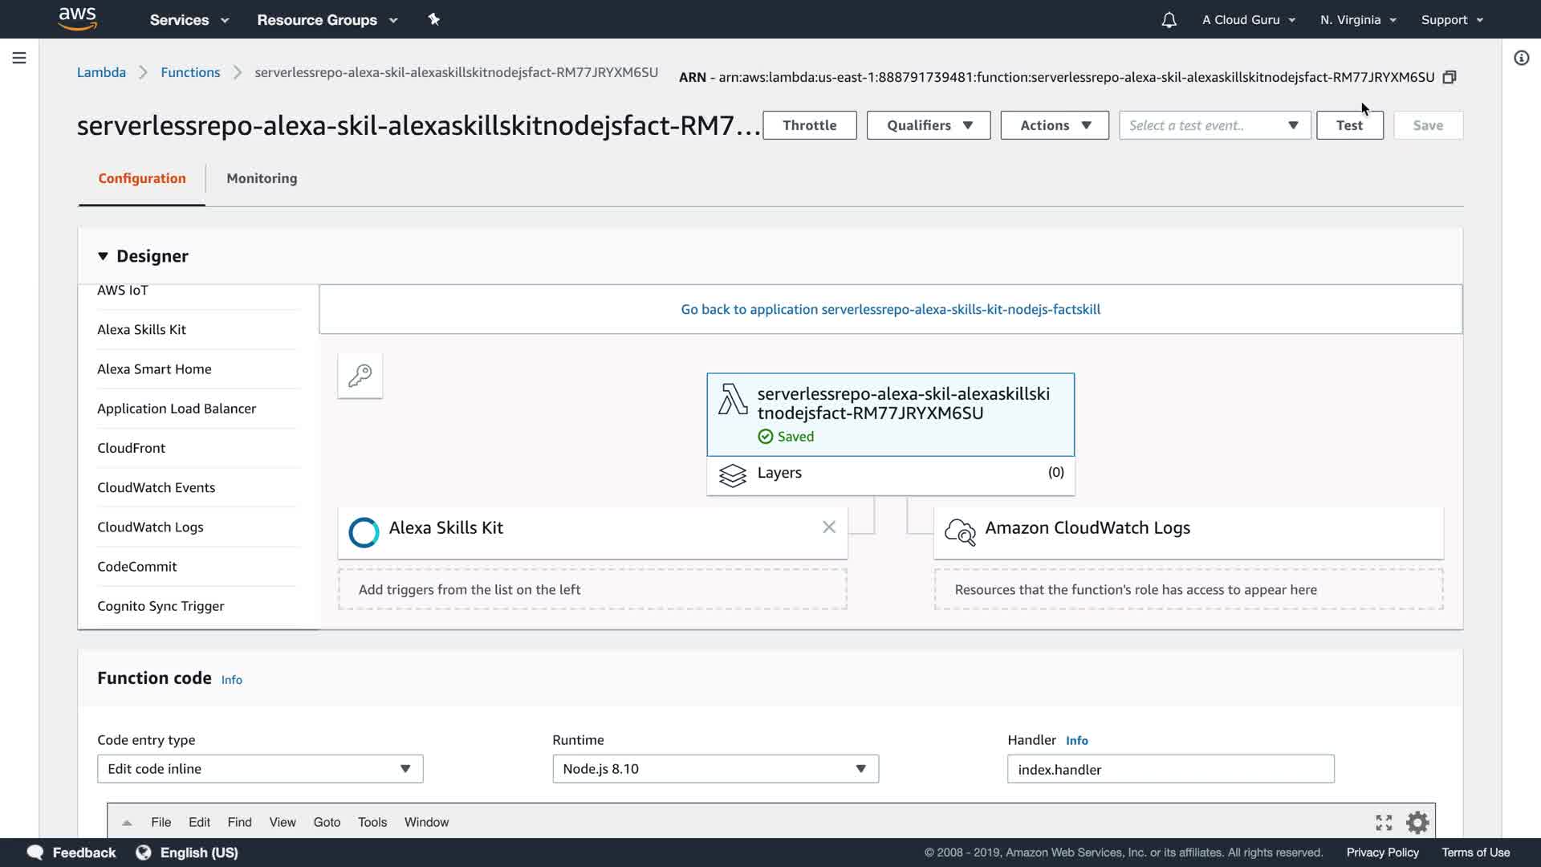Click the Layers stack icon

point(732,475)
